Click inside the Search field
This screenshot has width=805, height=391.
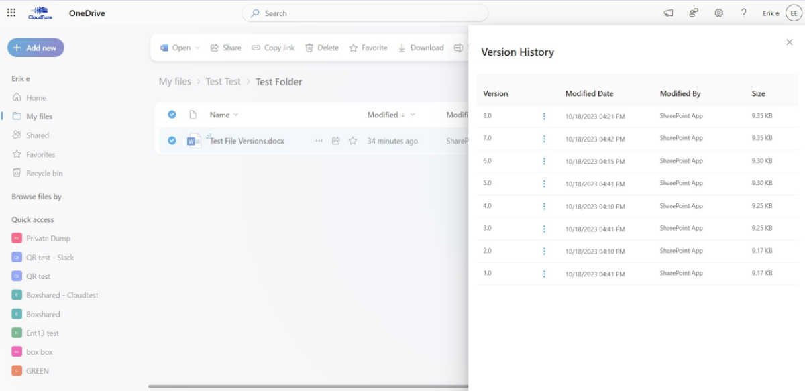click(365, 13)
